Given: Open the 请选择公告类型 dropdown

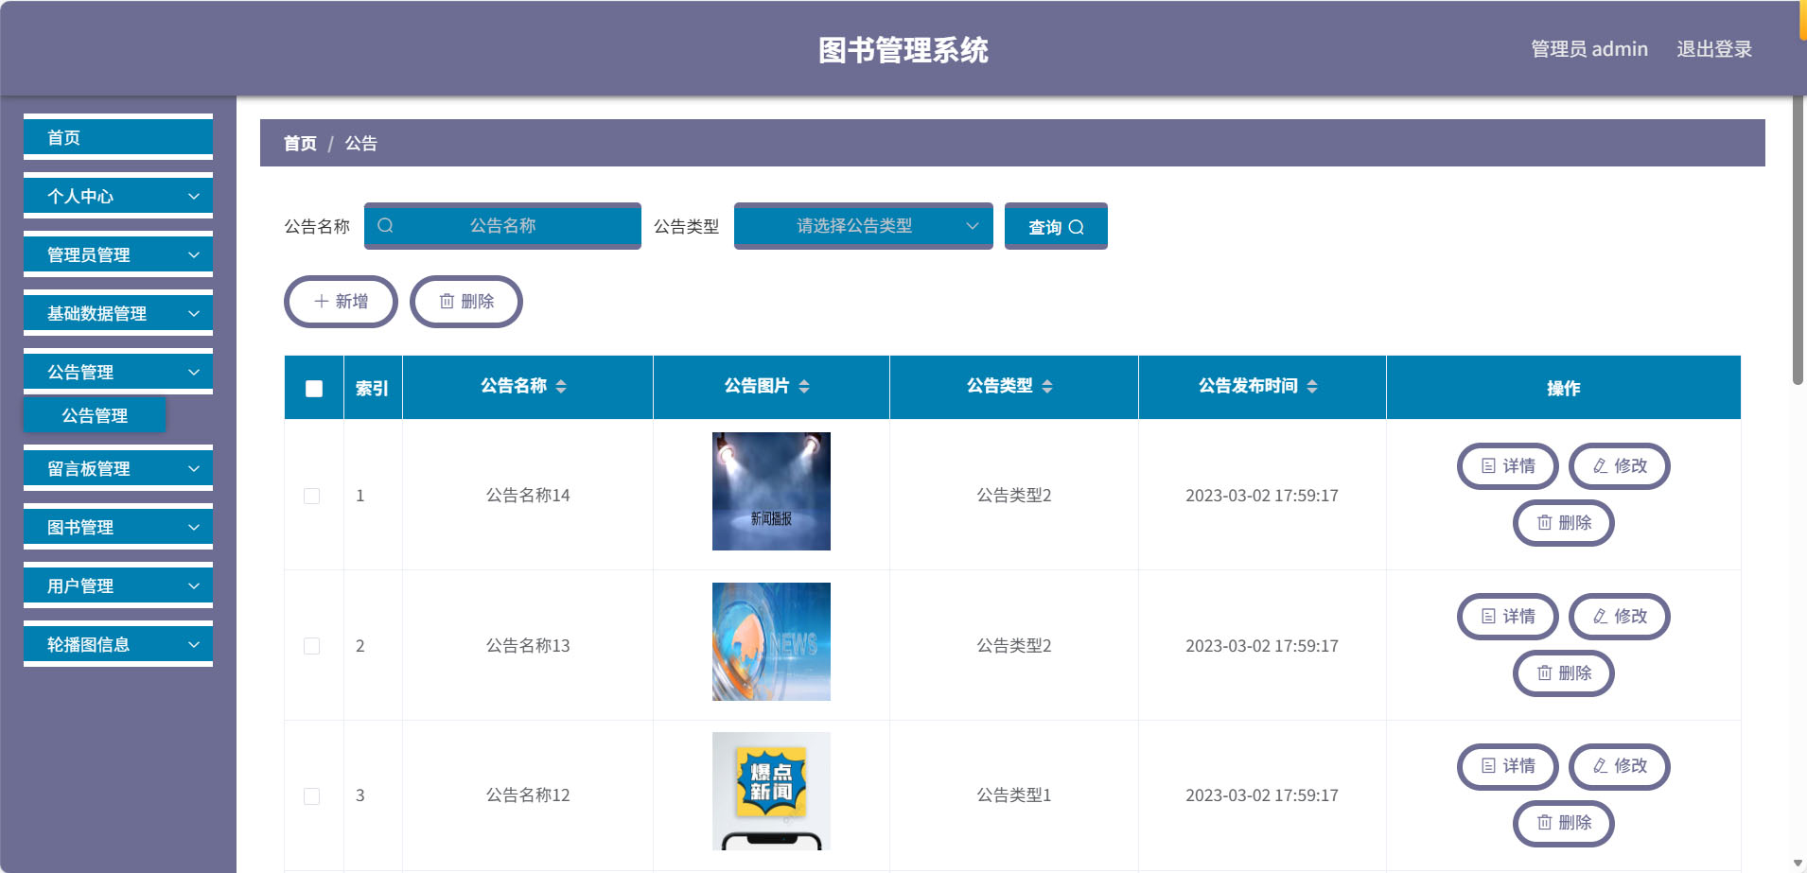Looking at the screenshot, I should pos(863,226).
